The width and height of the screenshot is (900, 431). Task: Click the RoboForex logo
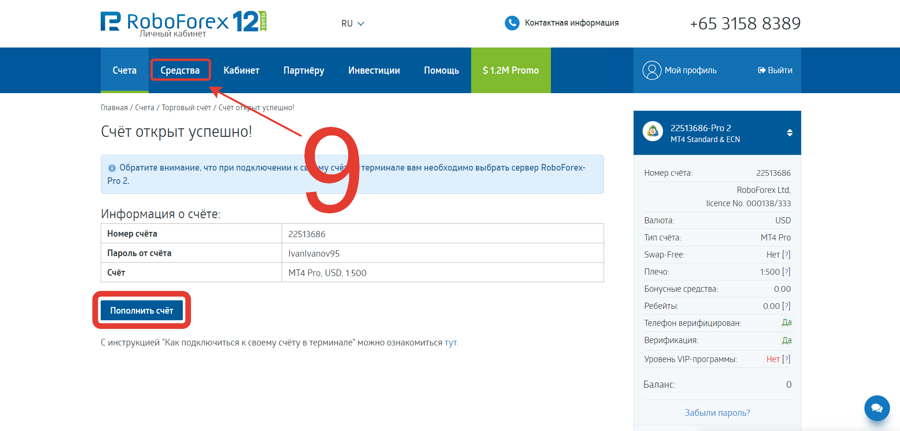(183, 22)
